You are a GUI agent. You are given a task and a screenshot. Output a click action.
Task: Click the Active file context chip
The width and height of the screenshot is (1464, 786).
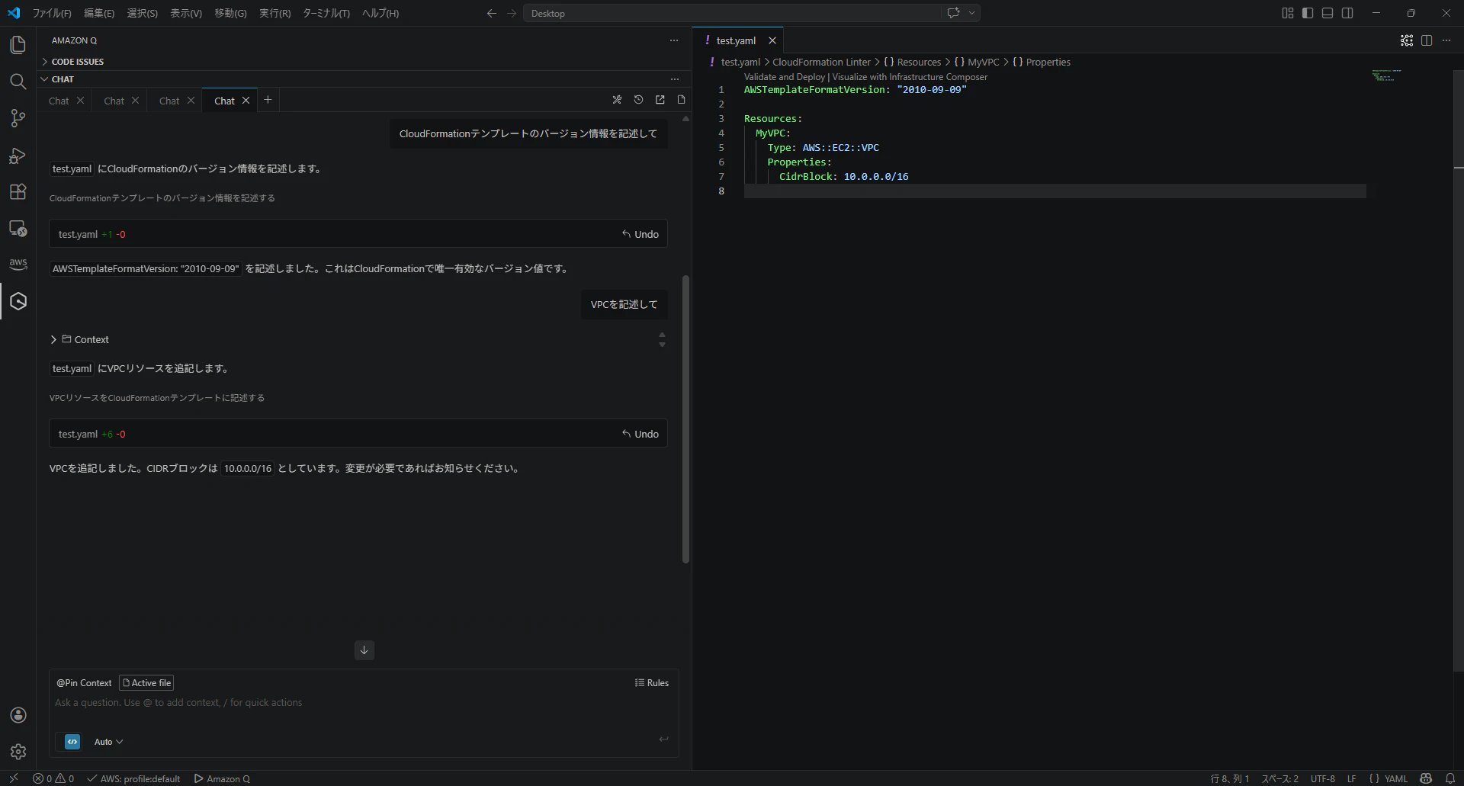(146, 683)
